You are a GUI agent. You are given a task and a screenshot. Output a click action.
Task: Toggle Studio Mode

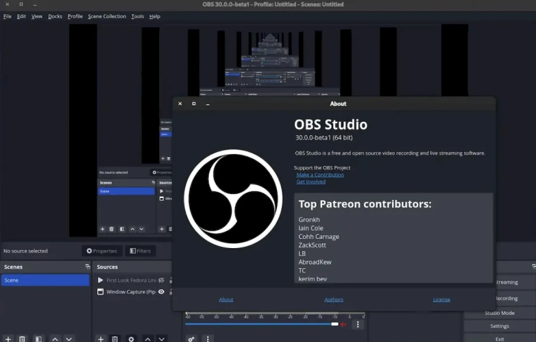tap(500, 313)
